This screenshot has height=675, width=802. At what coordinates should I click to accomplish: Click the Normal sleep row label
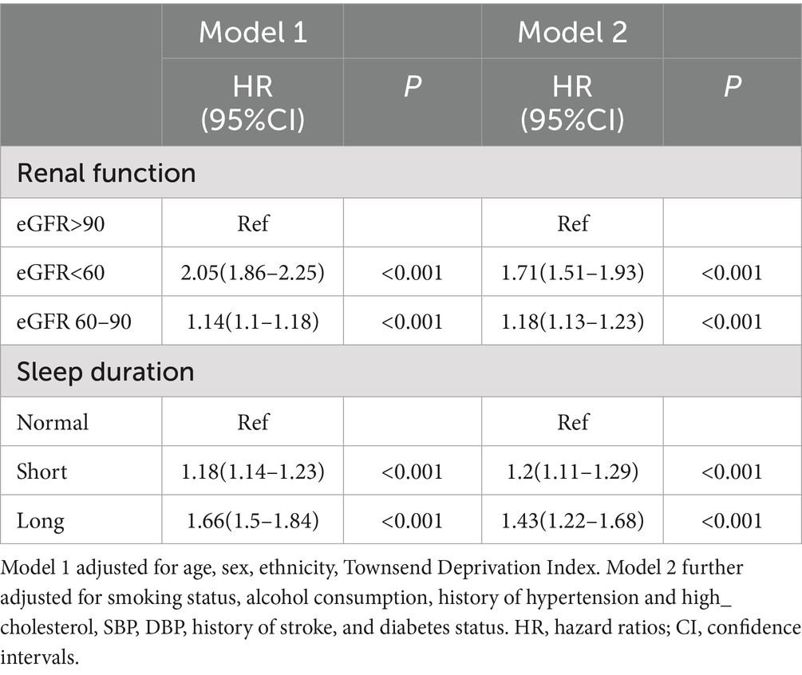coord(53,421)
